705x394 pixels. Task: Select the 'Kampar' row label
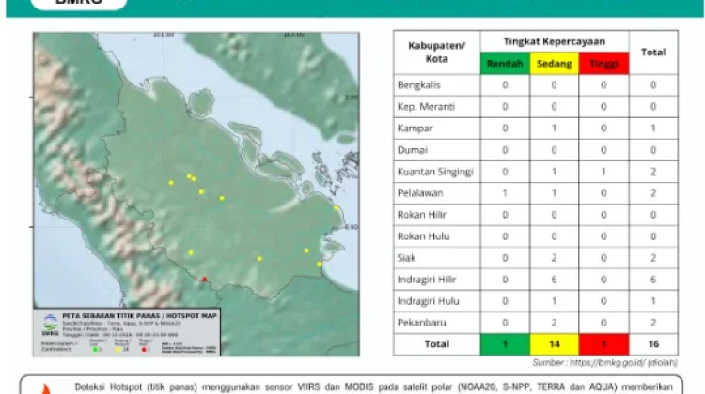coord(415,128)
